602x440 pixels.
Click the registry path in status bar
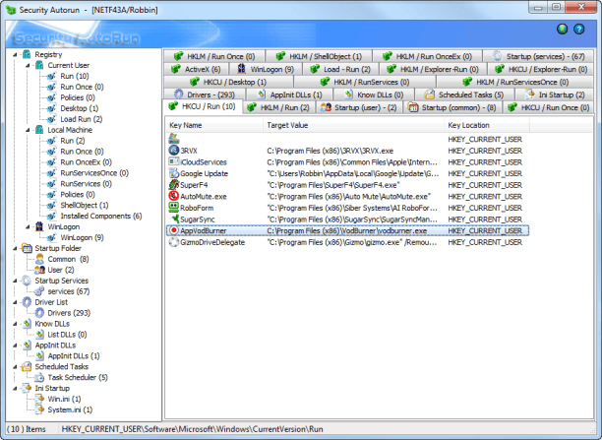coord(192,429)
